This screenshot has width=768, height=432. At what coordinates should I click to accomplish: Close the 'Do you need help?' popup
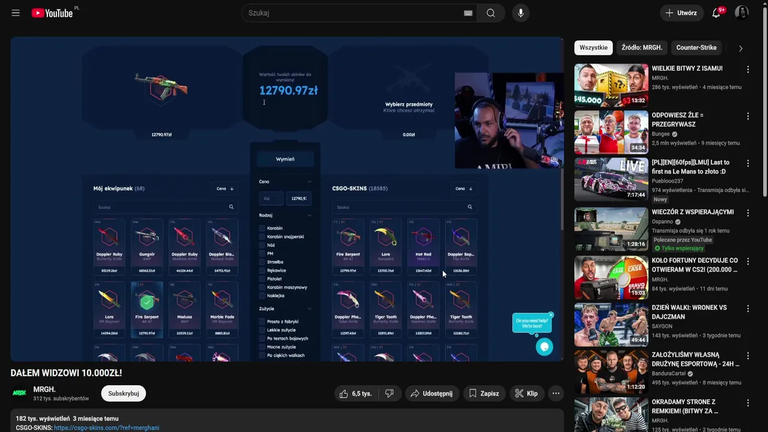(551, 315)
